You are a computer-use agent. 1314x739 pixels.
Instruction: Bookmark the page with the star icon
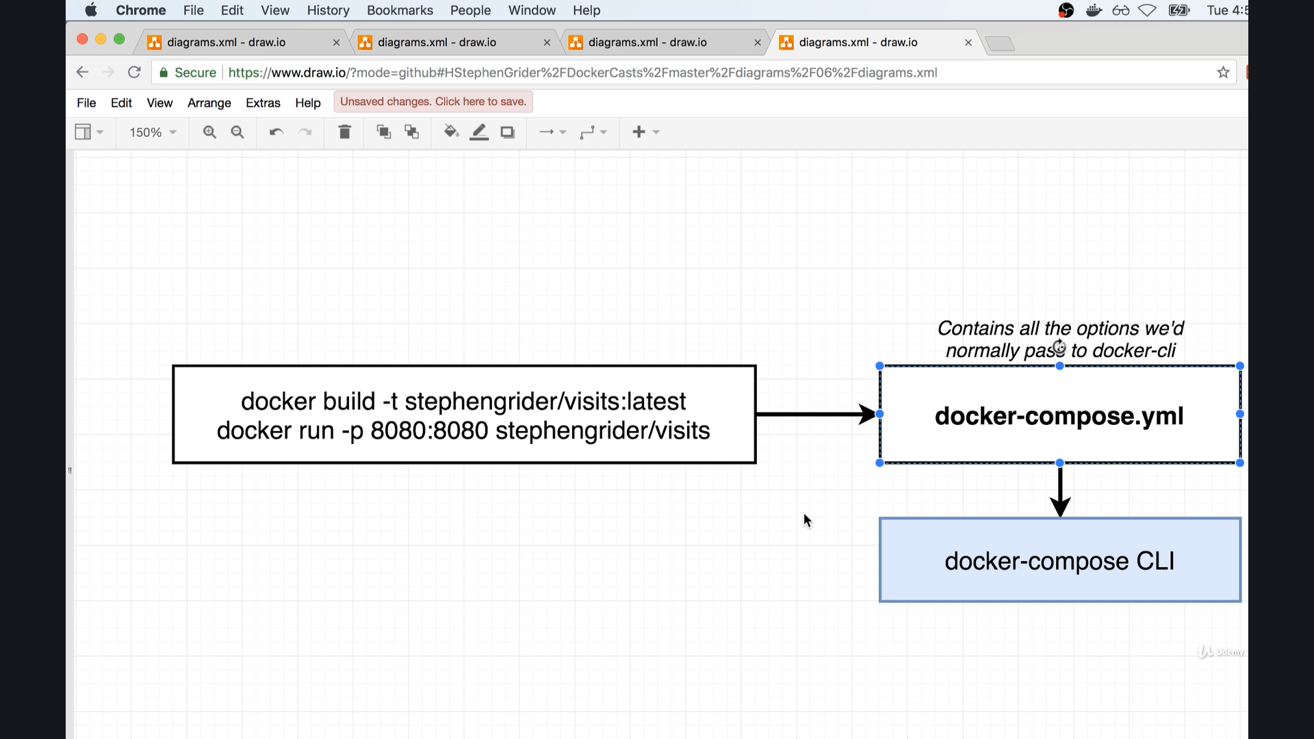click(x=1223, y=72)
